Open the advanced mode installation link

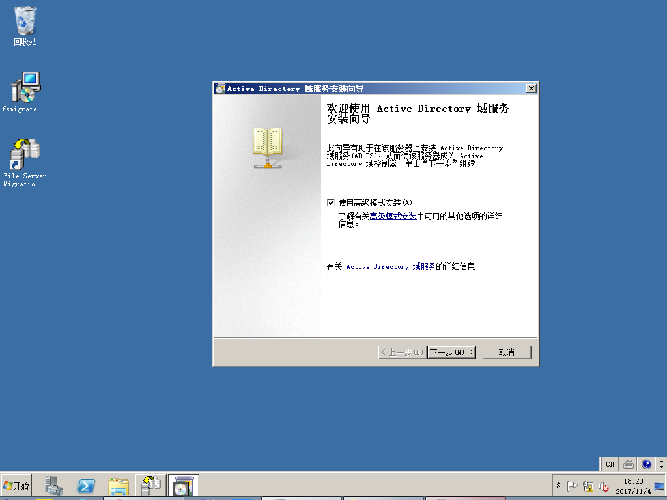coord(393,216)
